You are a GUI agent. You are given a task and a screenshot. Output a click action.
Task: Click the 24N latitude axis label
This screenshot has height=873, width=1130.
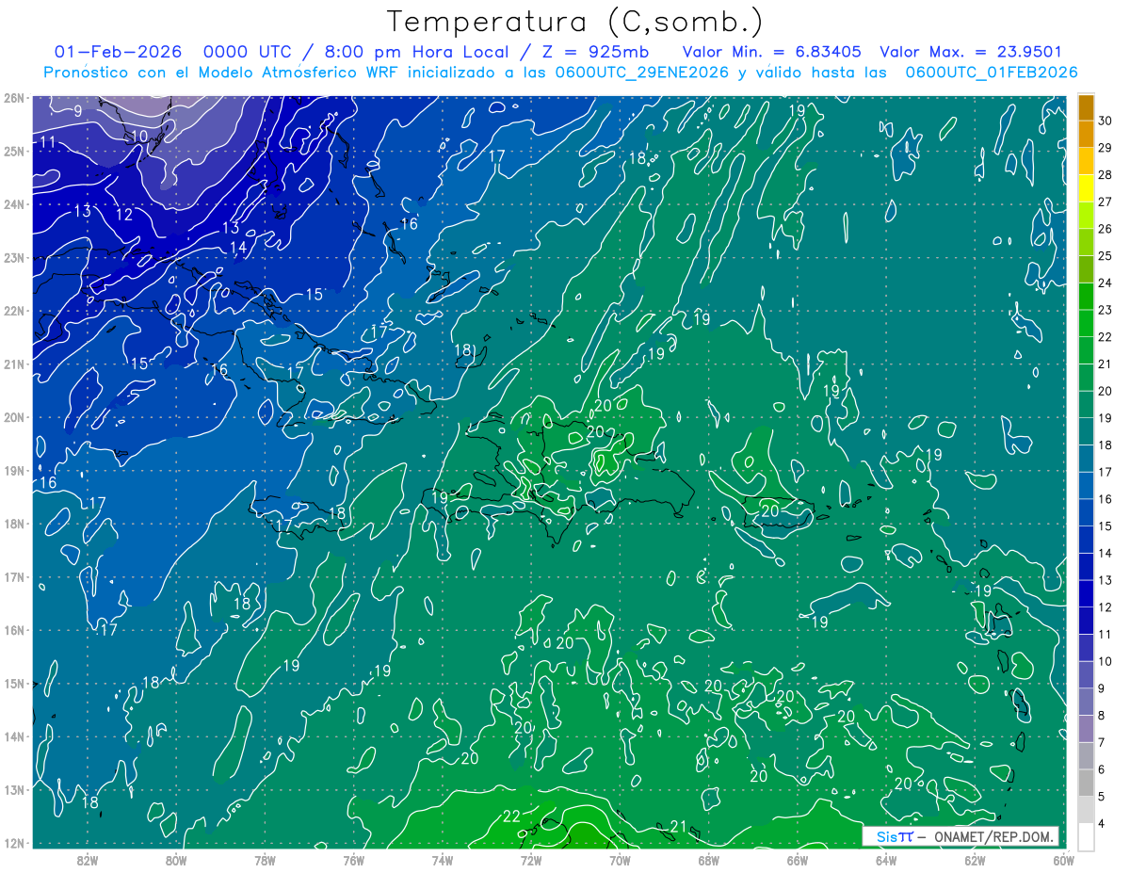14,204
